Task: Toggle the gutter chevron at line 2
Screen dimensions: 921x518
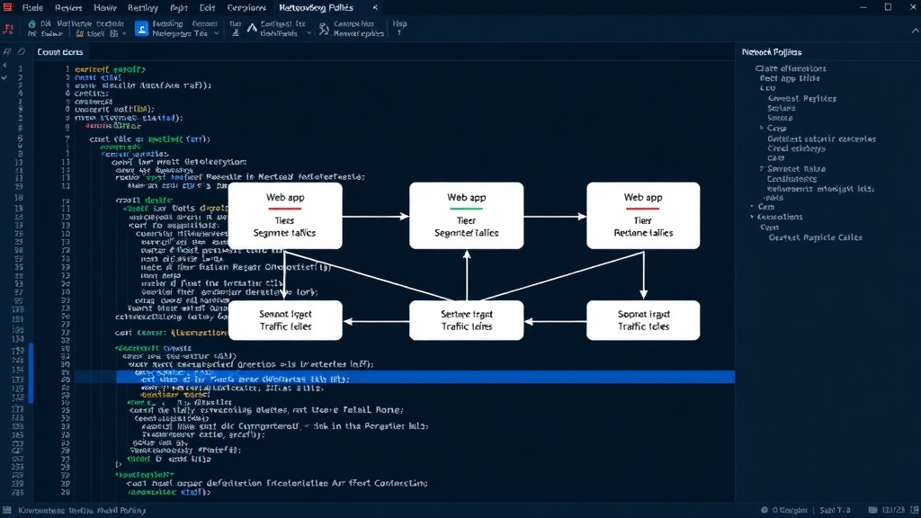Action: coord(4,77)
